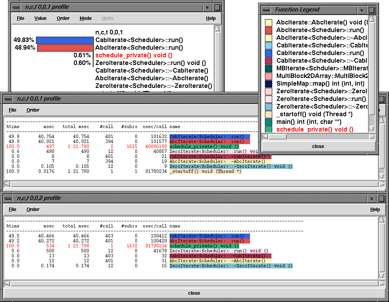The width and height of the screenshot is (389, 302).
Task: Click the blue CabIterate run() bar
Action: [65, 40]
